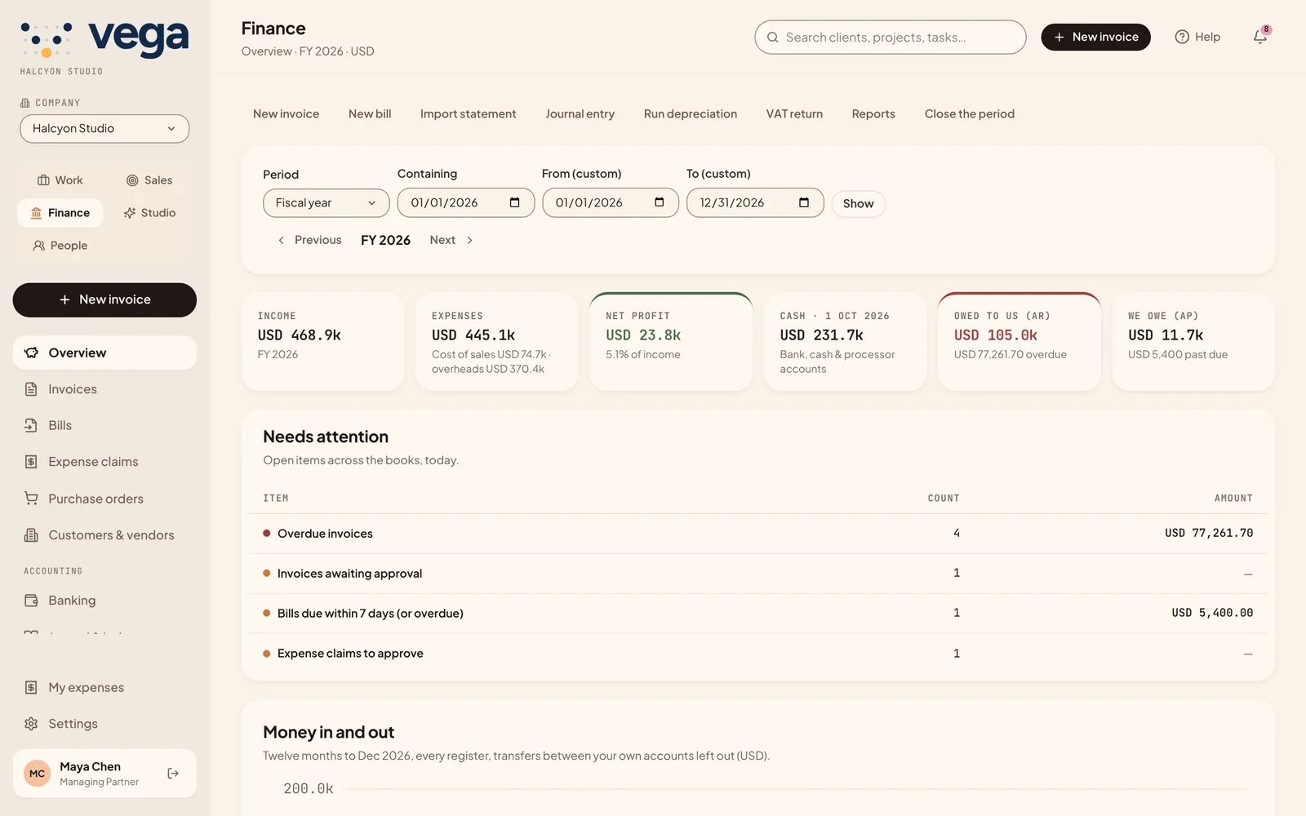Click the Owed to us (AR) card
1306x816 pixels.
coord(1019,342)
